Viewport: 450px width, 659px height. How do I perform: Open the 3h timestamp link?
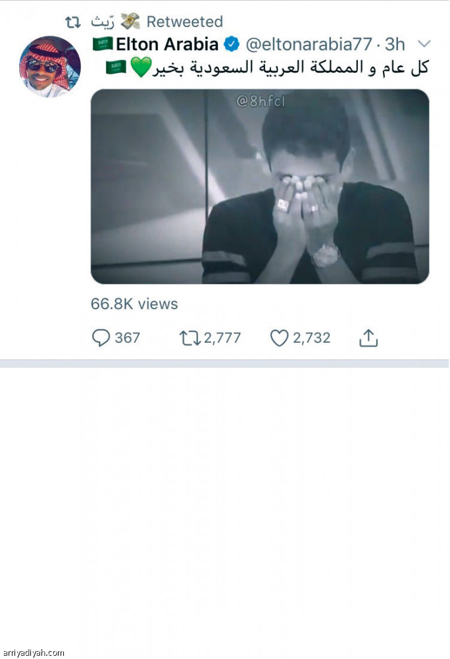395,45
